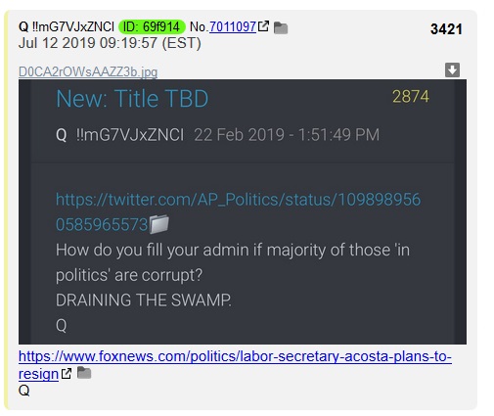Download the attached image via arrow icon
Viewport: 494px width, 416px height.
(452, 69)
